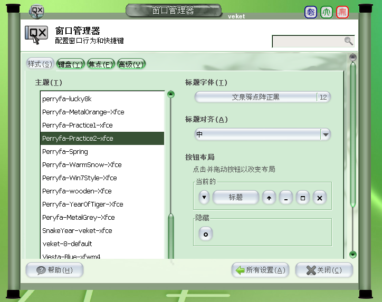Click the 所有设置(A) button
The width and height of the screenshot is (382, 302).
point(260,270)
